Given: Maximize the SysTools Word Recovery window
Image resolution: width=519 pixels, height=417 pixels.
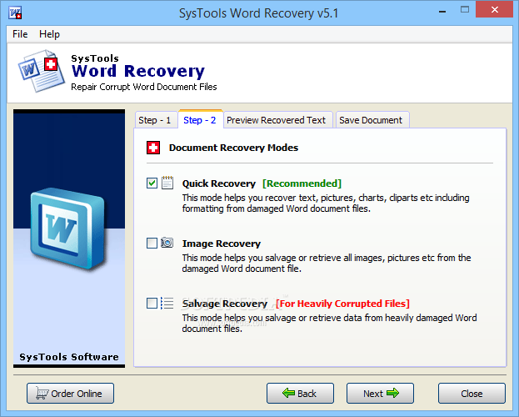Looking at the screenshot, I should point(465,10).
